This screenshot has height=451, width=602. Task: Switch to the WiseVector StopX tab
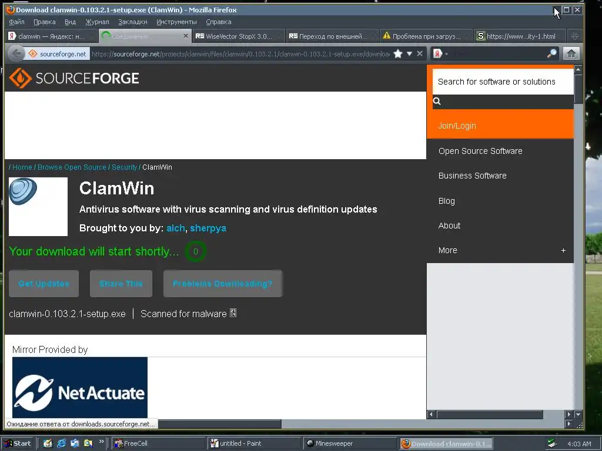click(x=239, y=36)
